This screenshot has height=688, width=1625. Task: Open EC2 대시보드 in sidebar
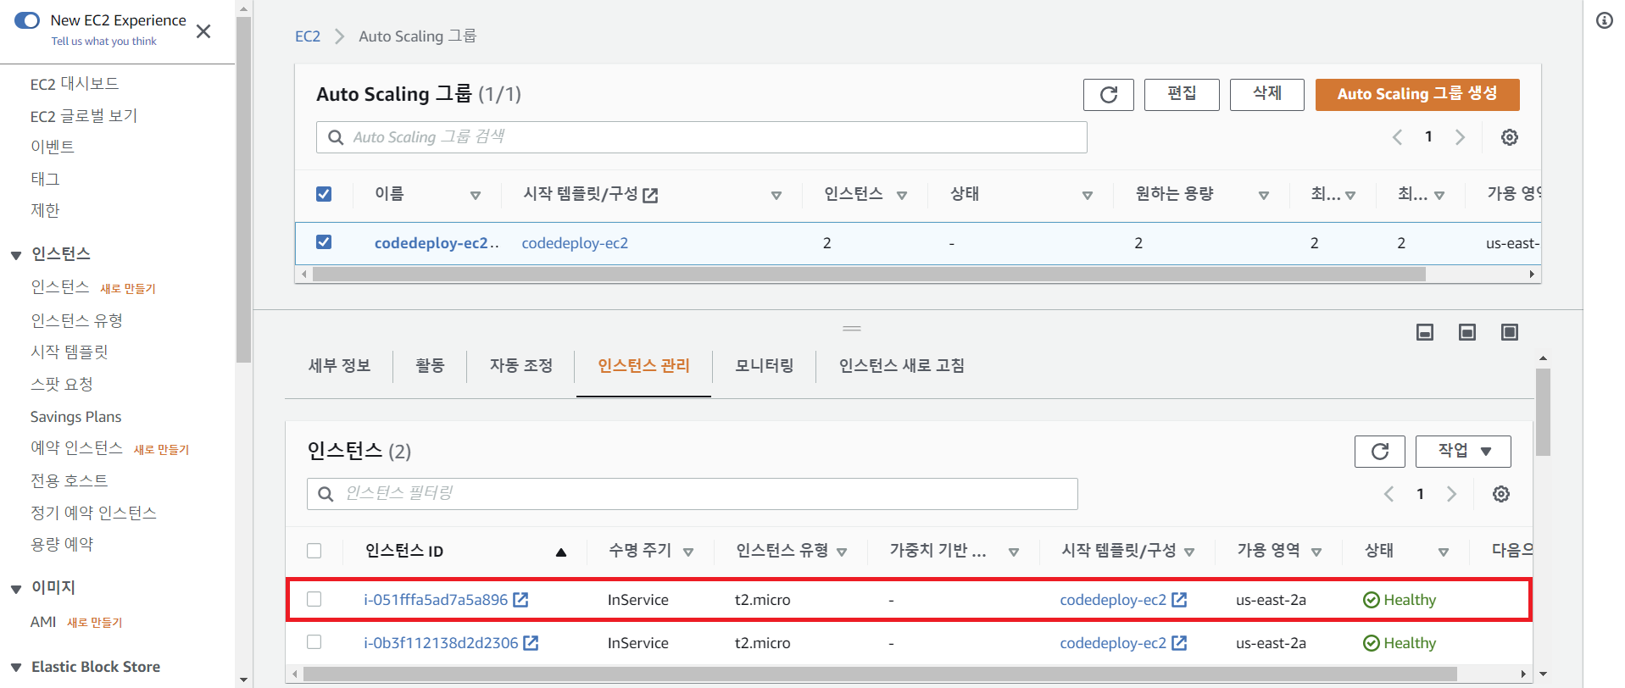(x=75, y=84)
